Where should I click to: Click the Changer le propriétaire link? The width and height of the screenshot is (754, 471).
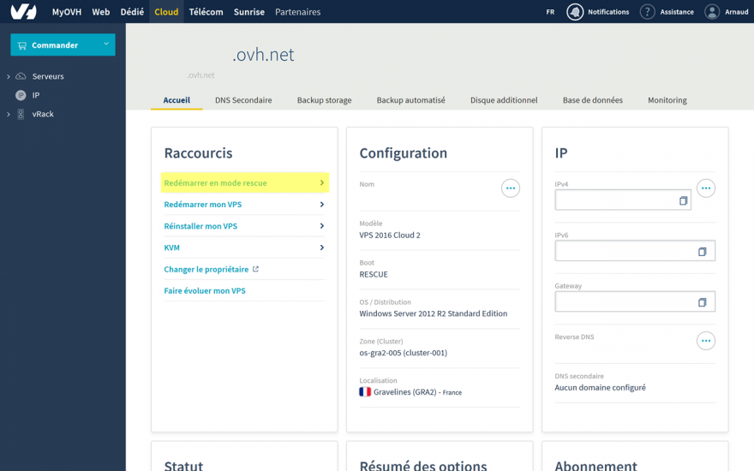click(x=206, y=269)
